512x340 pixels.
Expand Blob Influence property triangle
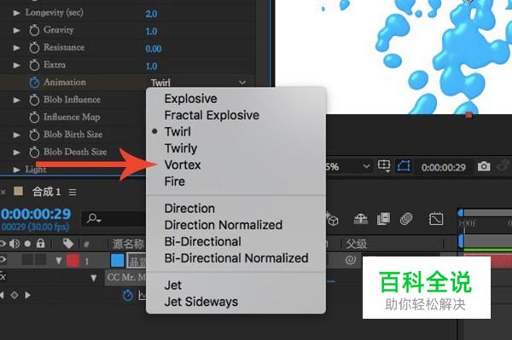point(16,100)
